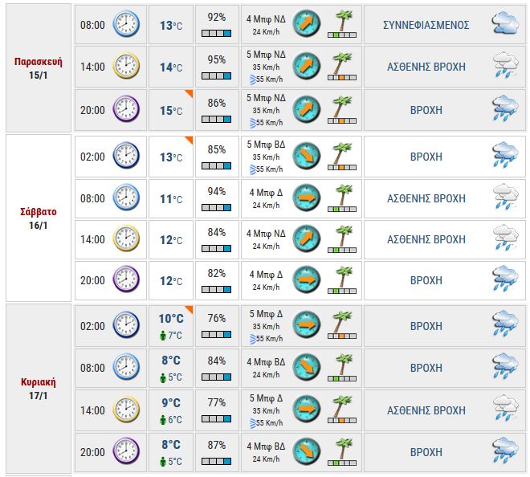Click the 10°C temperature at Sunday 02:00
This screenshot has height=477, width=530.
(171, 319)
